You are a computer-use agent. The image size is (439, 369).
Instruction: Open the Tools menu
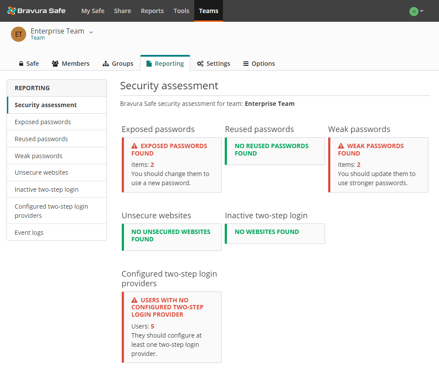click(181, 11)
